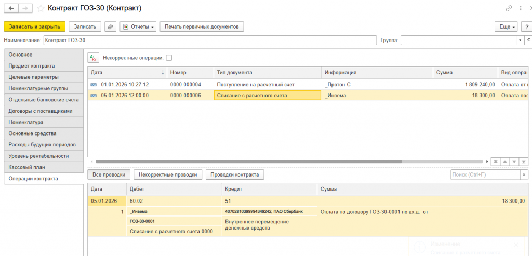Show Некорректные проводки
Image resolution: width=532 pixels, height=256 pixels.
pyautogui.click(x=168, y=174)
